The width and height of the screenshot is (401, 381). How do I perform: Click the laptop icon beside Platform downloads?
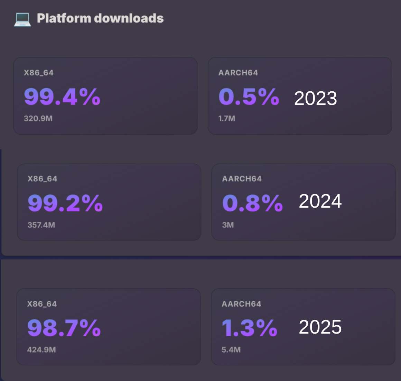pyautogui.click(x=22, y=19)
